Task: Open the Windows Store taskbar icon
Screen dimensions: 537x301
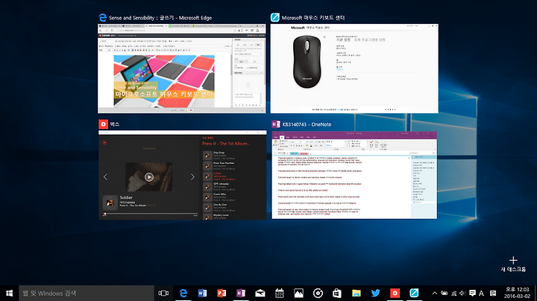Action: [x=337, y=293]
